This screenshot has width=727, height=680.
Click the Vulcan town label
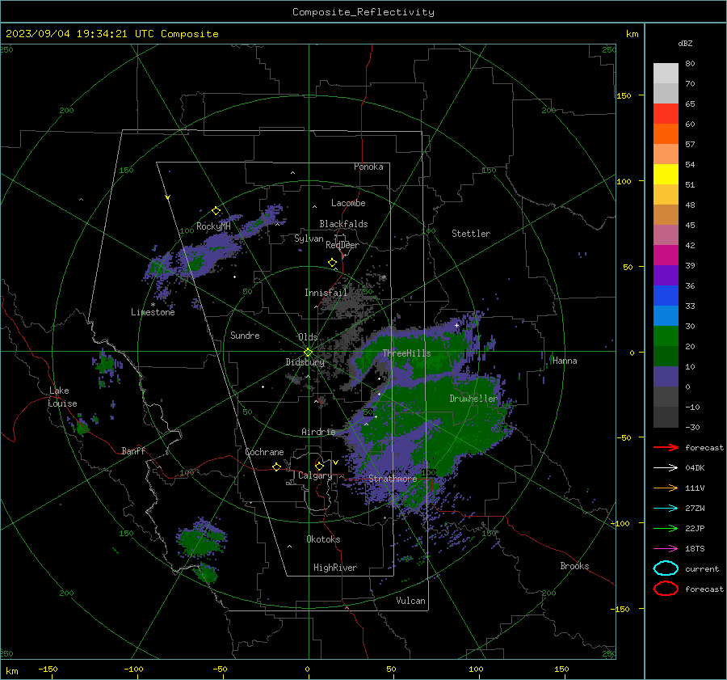point(410,601)
